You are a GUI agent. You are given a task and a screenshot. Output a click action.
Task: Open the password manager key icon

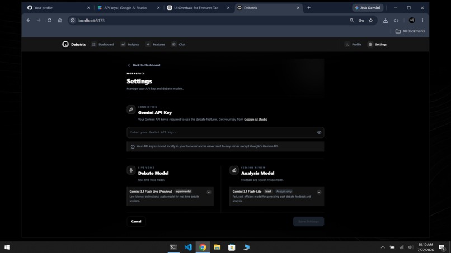click(x=361, y=21)
